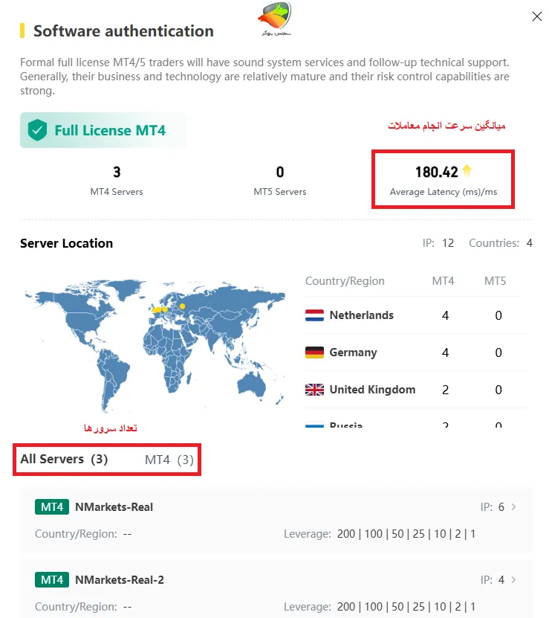The height and width of the screenshot is (618, 549).
Task: Expand NMarkets-Real IP list chevron
Action: tap(513, 507)
